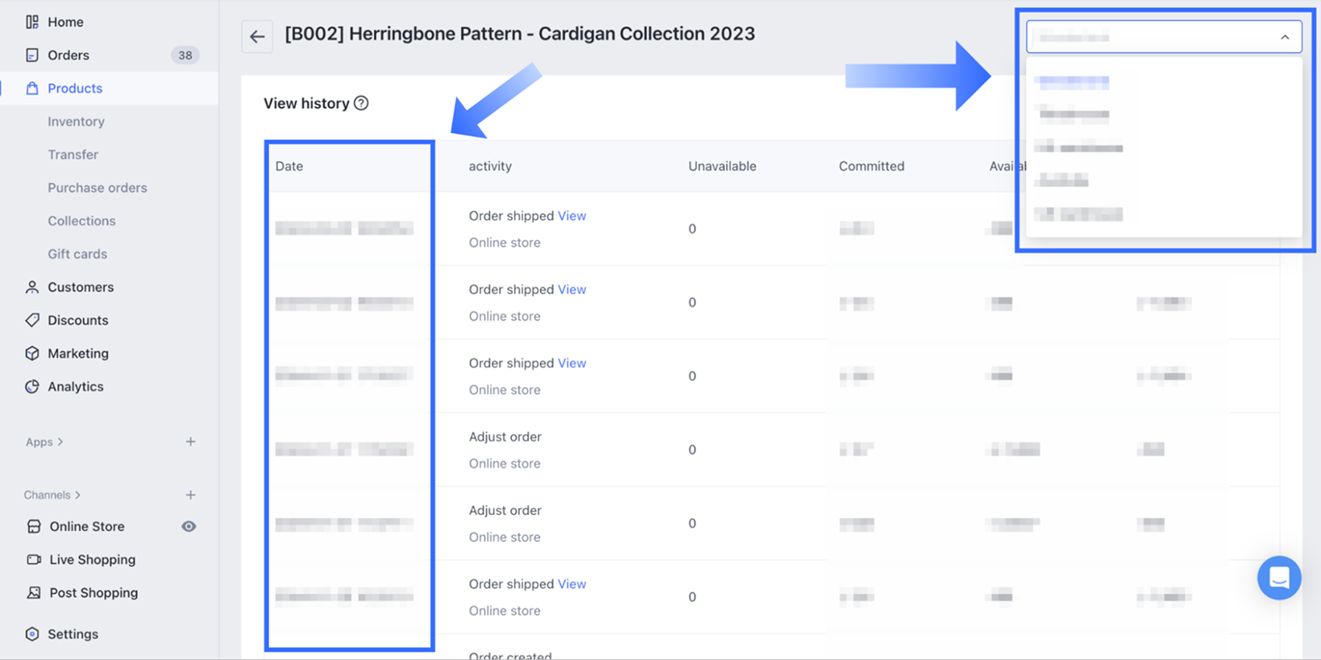Click the second Adjust order activity text
This screenshot has height=660, width=1321.
point(505,511)
